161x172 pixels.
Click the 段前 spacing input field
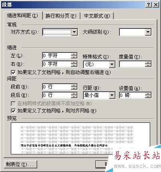[57, 87]
